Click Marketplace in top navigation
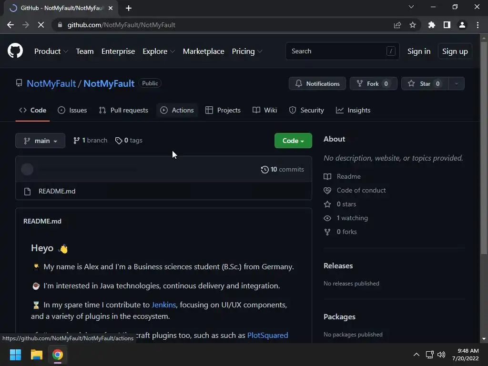Viewport: 488px width, 366px height. click(203, 51)
